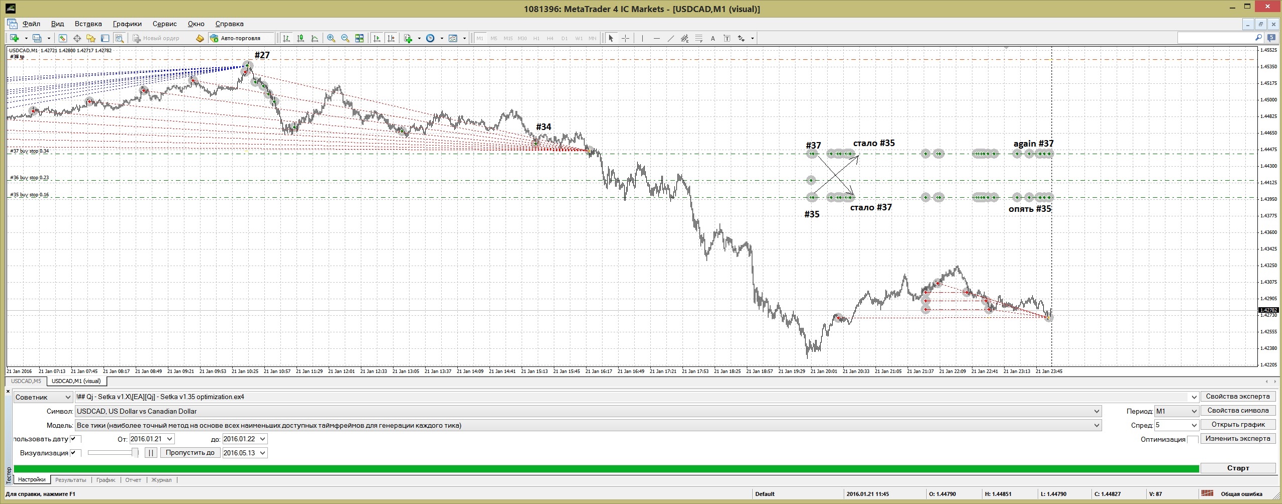
Task: Toggle the Оптимизация checkbox
Action: [1193, 440]
